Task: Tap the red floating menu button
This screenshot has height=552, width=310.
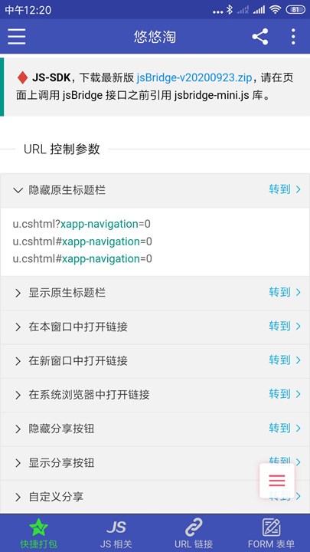Action: click(276, 480)
